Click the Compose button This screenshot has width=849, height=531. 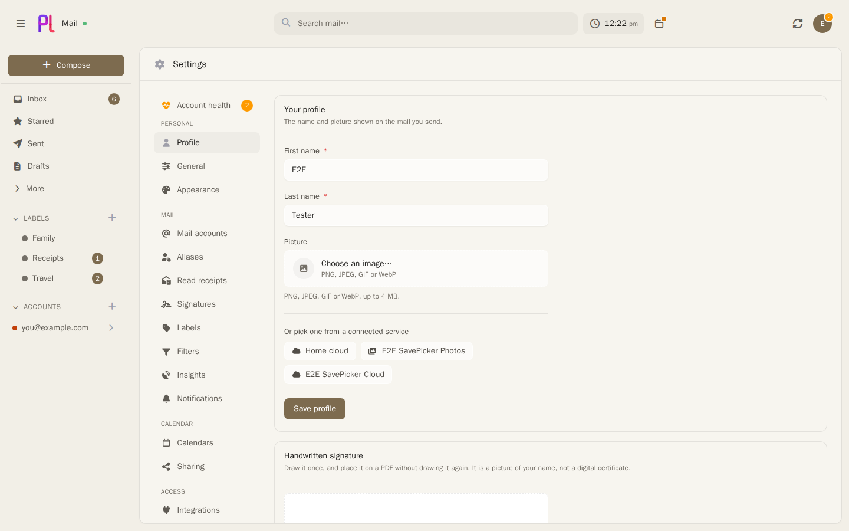[x=66, y=65]
